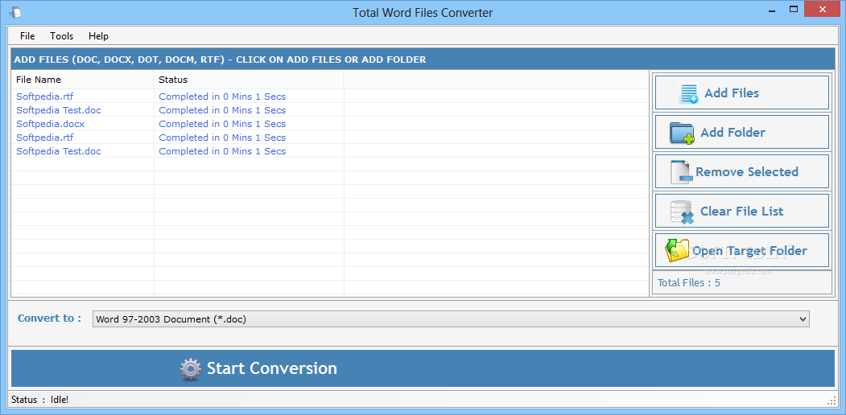846x415 pixels.
Task: Click the Clear File List button label
Action: [742, 212]
